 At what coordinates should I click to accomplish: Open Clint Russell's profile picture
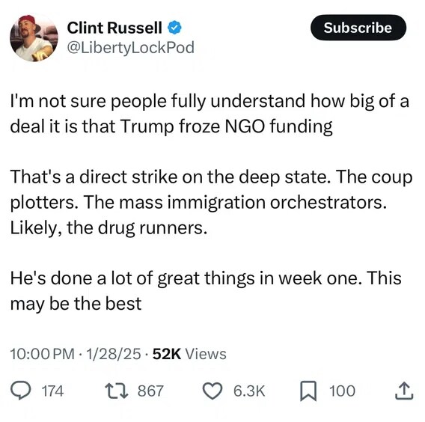tap(34, 38)
